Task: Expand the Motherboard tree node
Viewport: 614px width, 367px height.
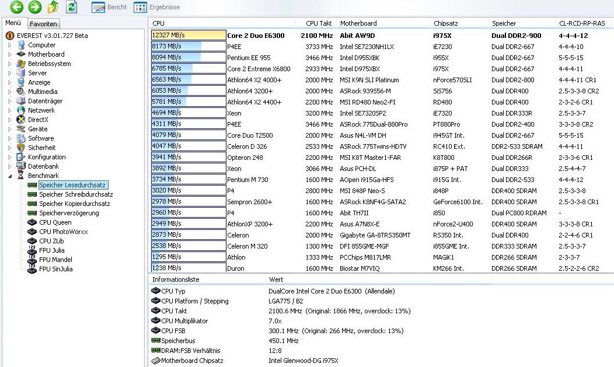Action: click(10, 54)
